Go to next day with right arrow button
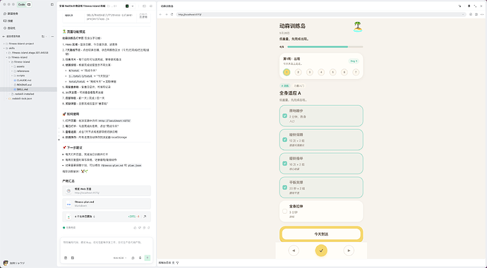This screenshot has height=268, width=487. pyautogui.click(x=349, y=250)
